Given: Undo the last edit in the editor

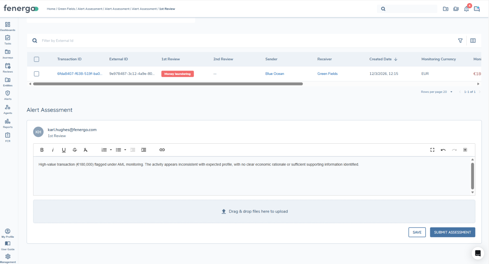Looking at the screenshot, I should click(x=443, y=150).
